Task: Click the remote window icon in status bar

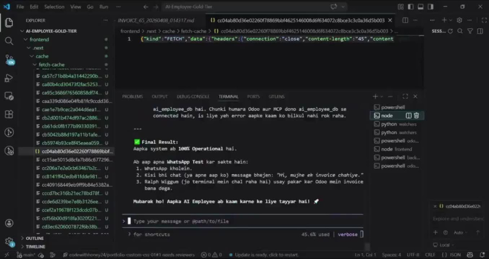Action: click(6, 255)
